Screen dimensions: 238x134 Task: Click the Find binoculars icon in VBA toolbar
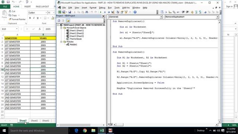[87, 12]
